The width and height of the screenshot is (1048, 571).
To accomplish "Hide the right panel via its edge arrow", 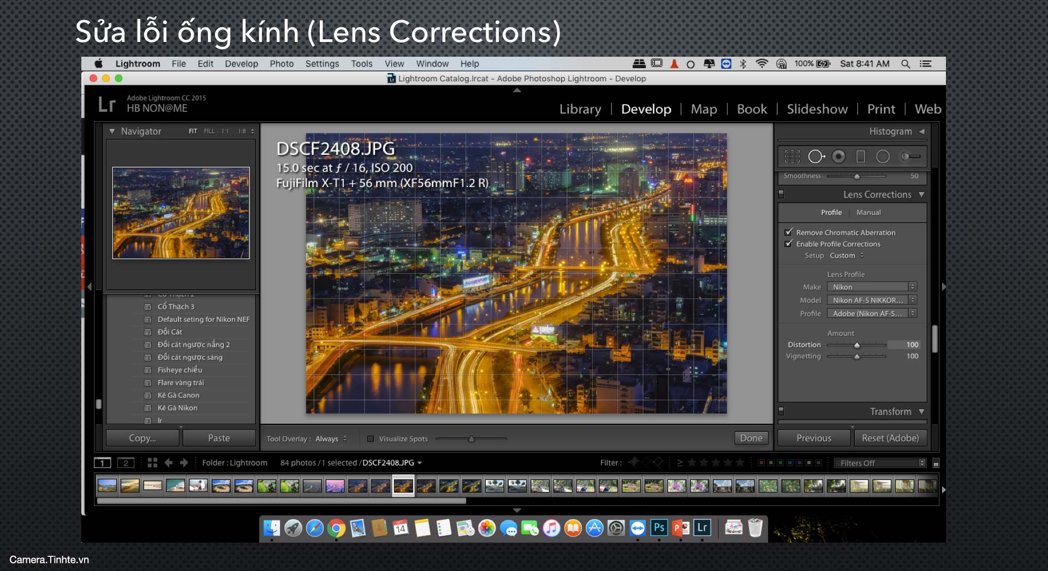I will click(x=943, y=286).
